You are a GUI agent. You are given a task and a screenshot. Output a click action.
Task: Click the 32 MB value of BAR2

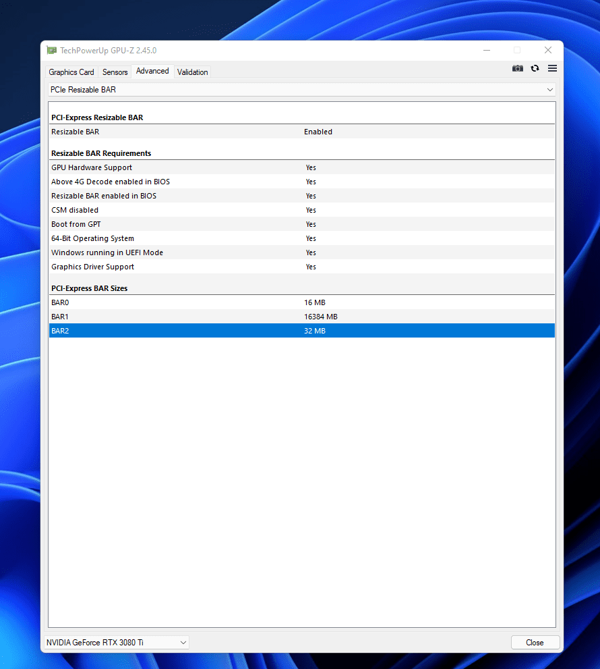(x=314, y=331)
